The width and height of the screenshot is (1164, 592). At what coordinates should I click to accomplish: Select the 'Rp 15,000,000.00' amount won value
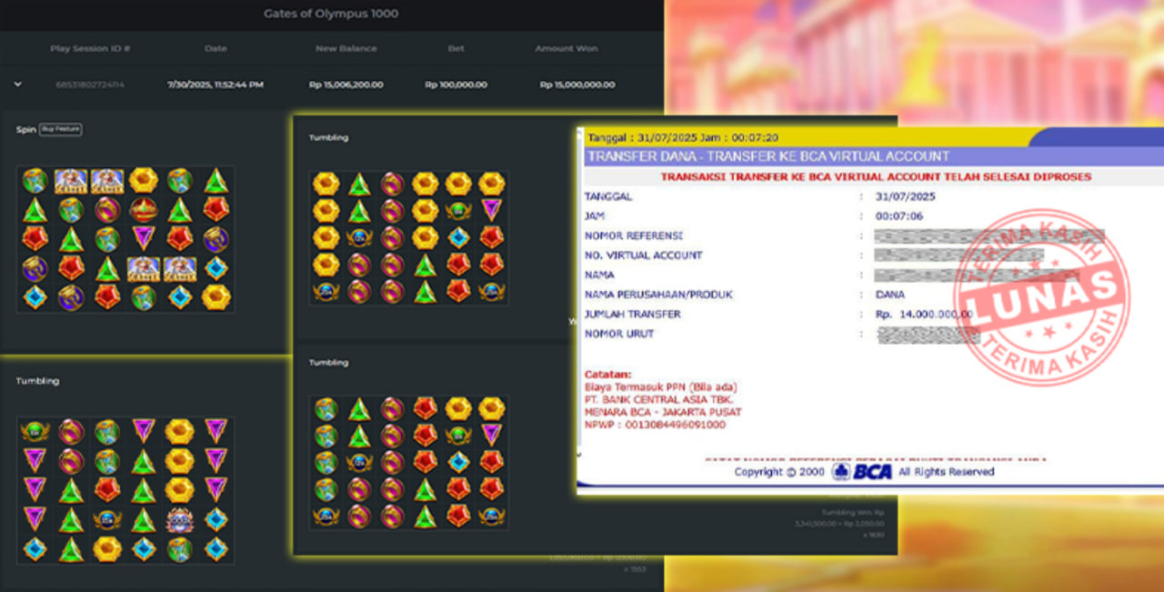click(577, 85)
